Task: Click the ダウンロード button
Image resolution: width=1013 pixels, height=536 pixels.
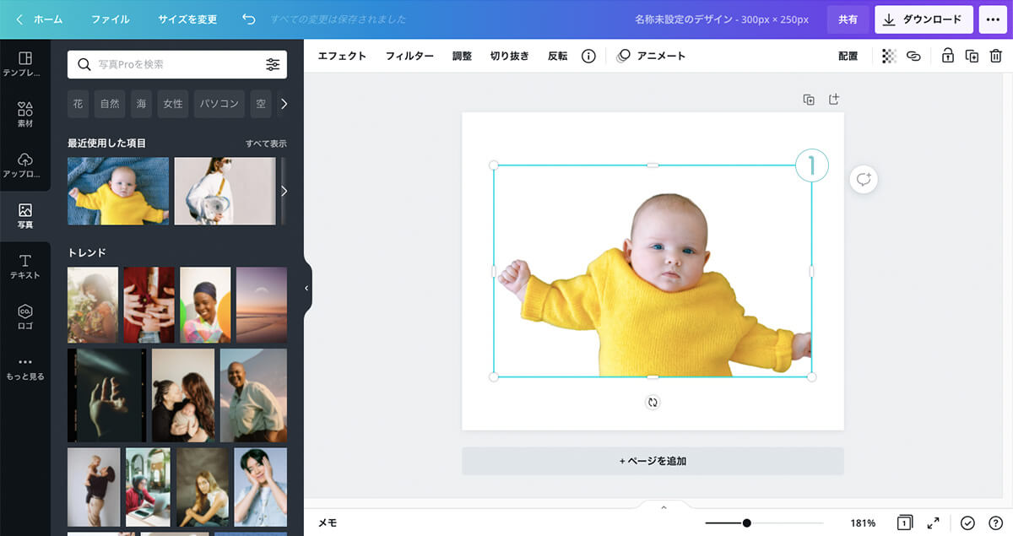Action: pyautogui.click(x=924, y=19)
